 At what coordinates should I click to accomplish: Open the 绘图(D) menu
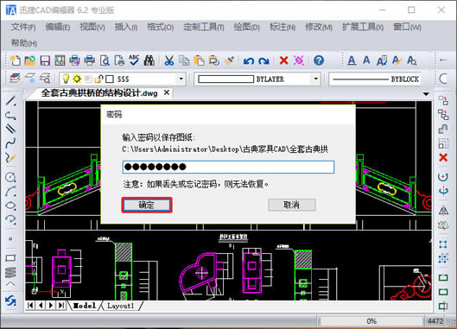pyautogui.click(x=246, y=28)
